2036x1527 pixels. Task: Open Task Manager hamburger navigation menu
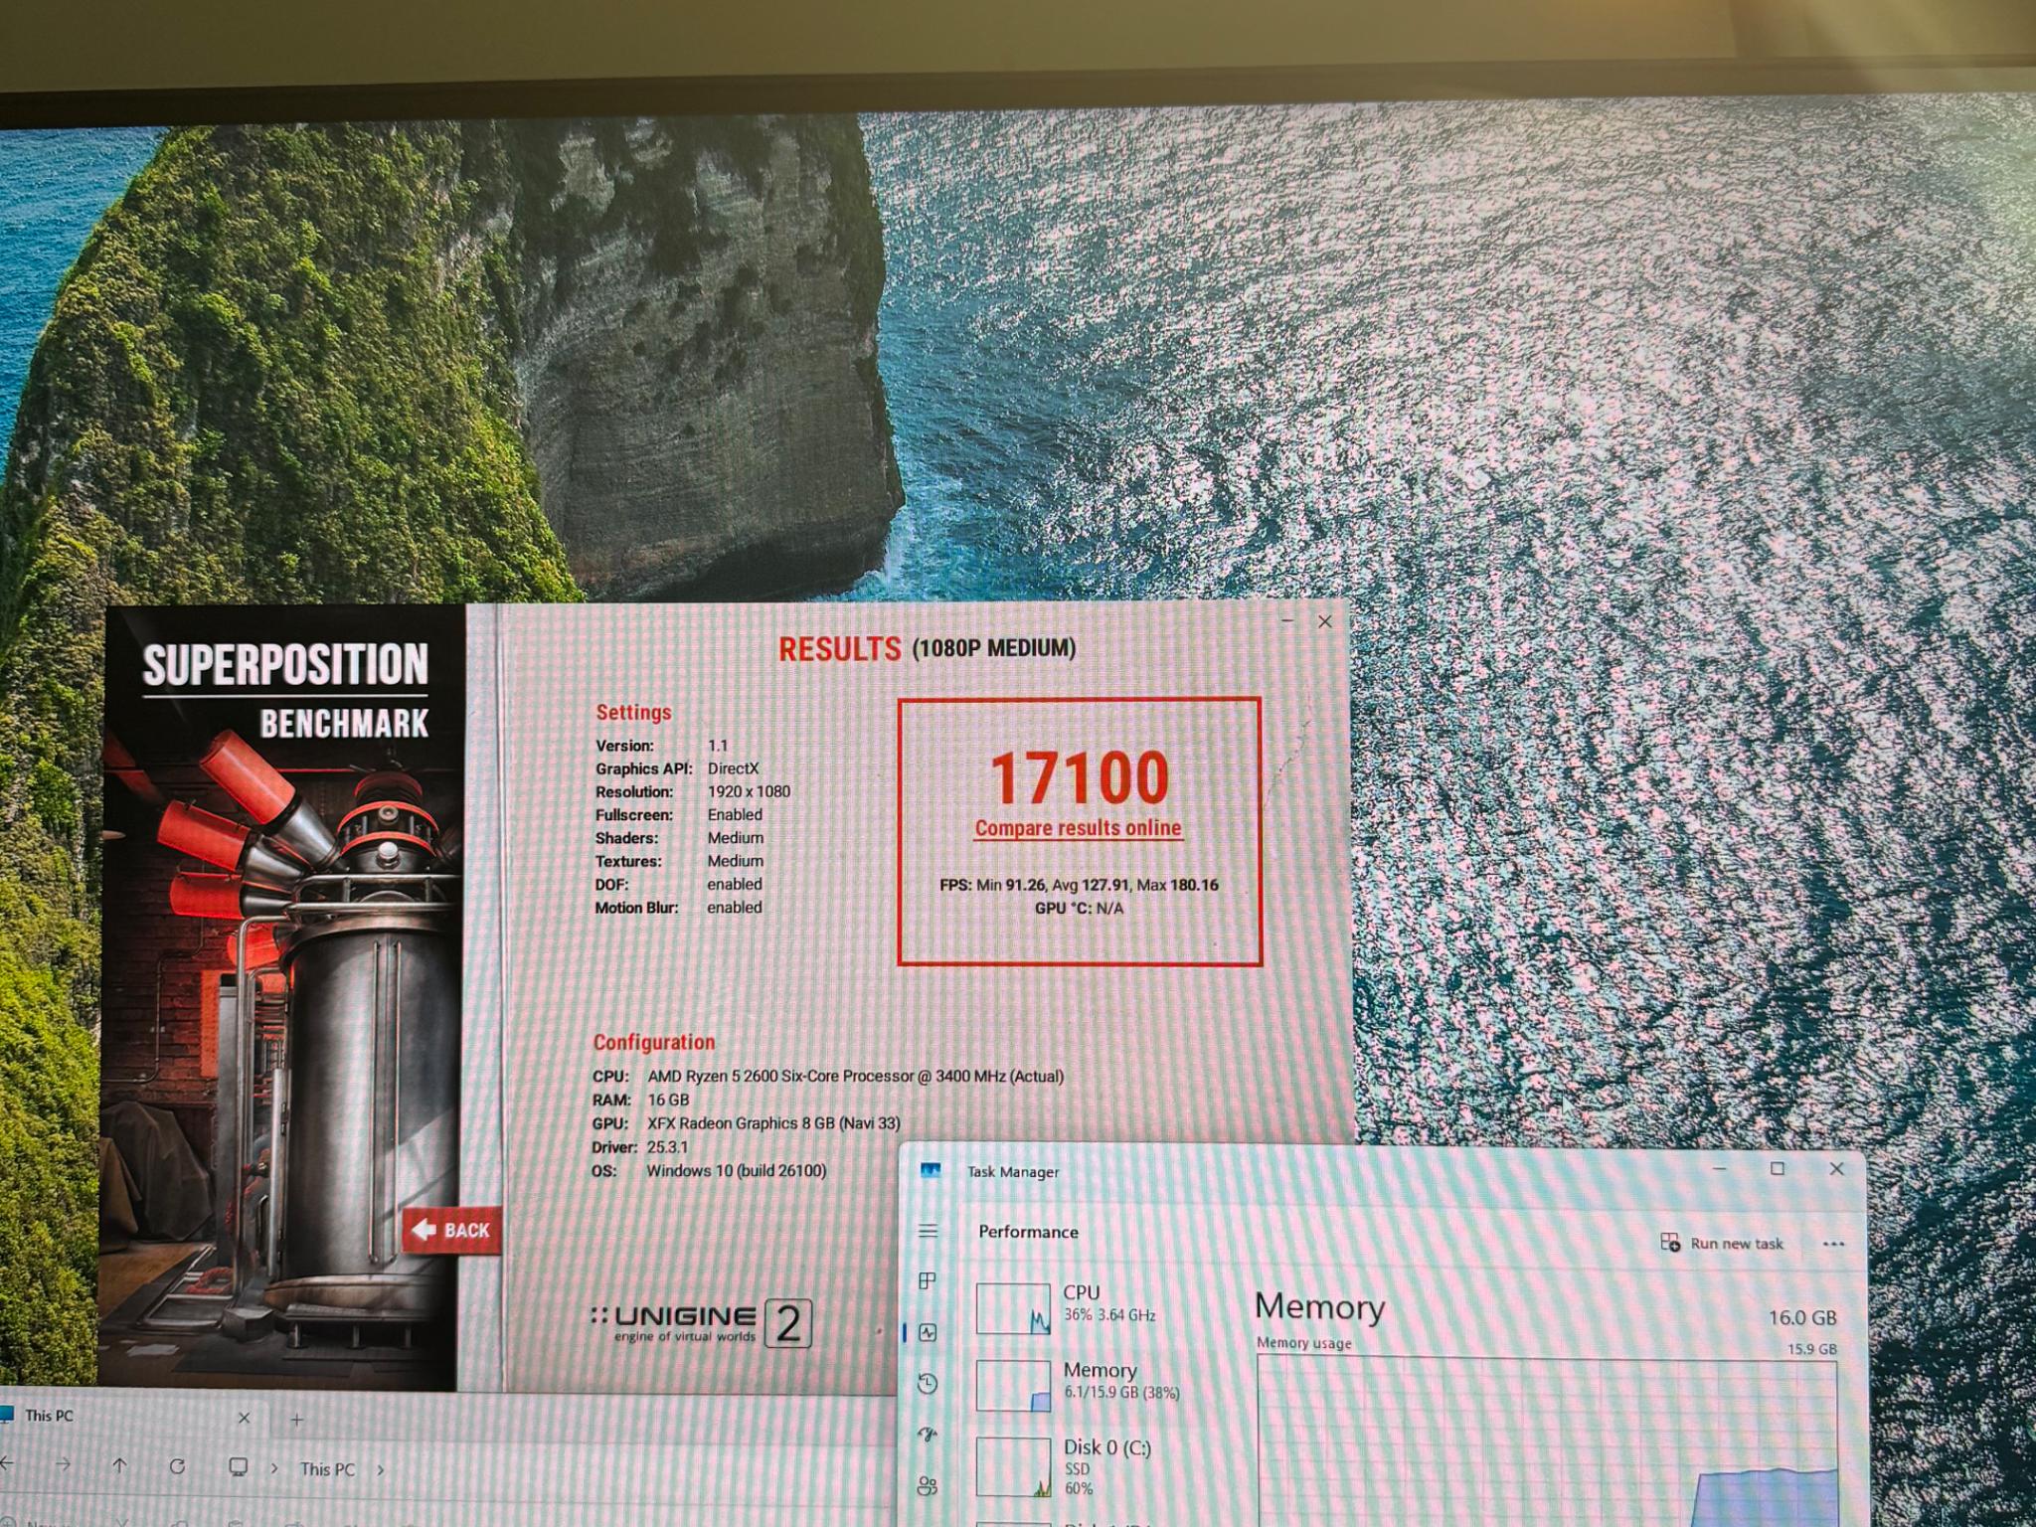point(928,1232)
